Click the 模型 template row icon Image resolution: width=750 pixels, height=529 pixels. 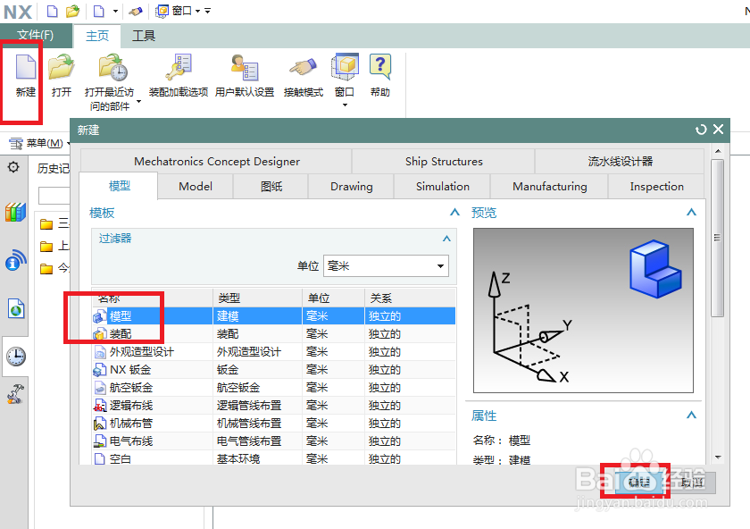[x=99, y=316]
